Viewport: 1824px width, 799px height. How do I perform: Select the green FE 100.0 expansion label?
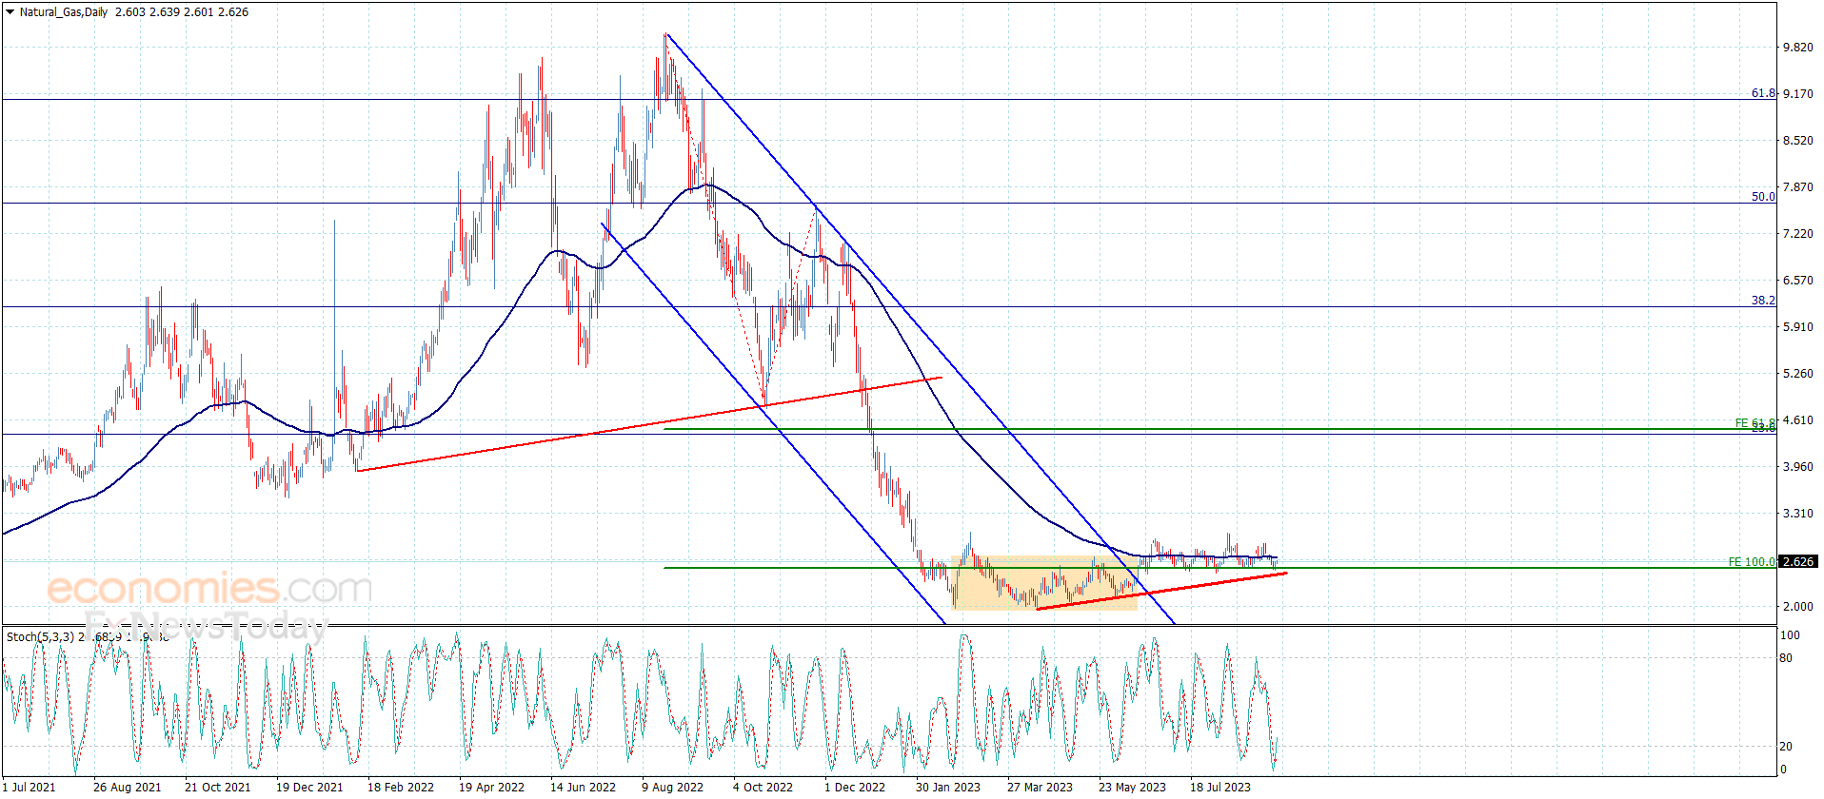[1752, 562]
